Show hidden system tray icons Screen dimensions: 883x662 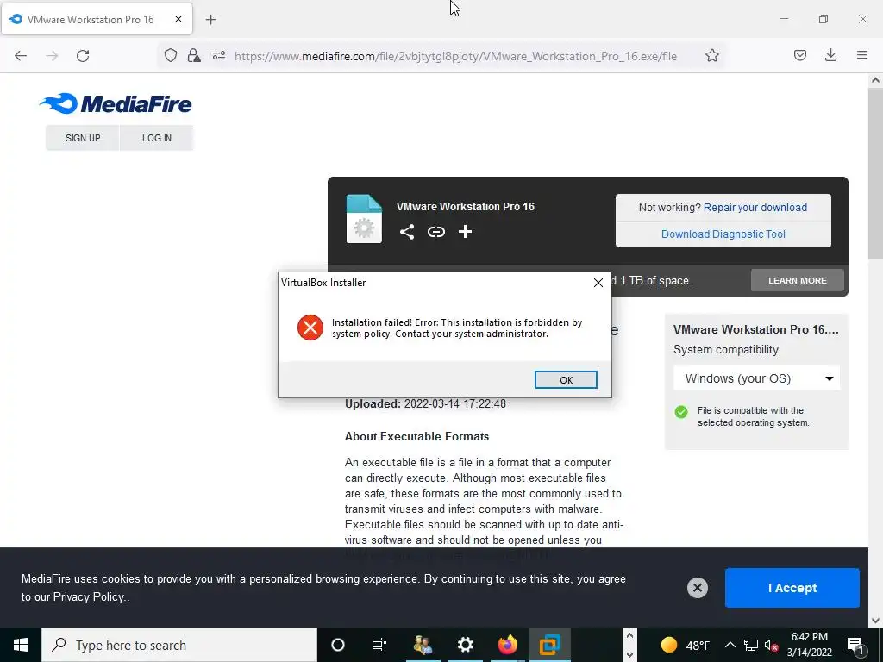[730, 645]
